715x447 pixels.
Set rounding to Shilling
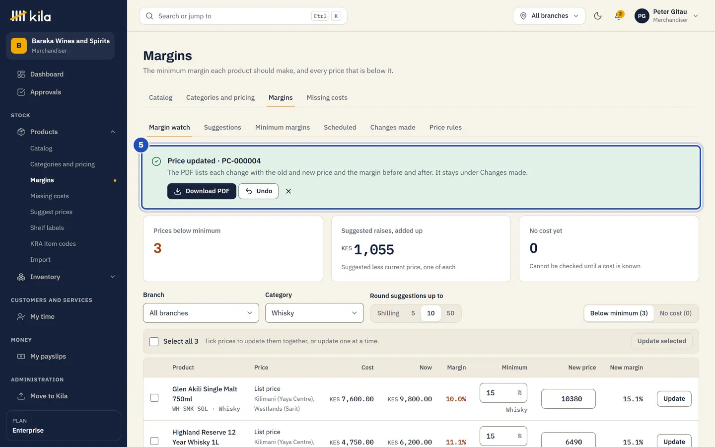(388, 313)
